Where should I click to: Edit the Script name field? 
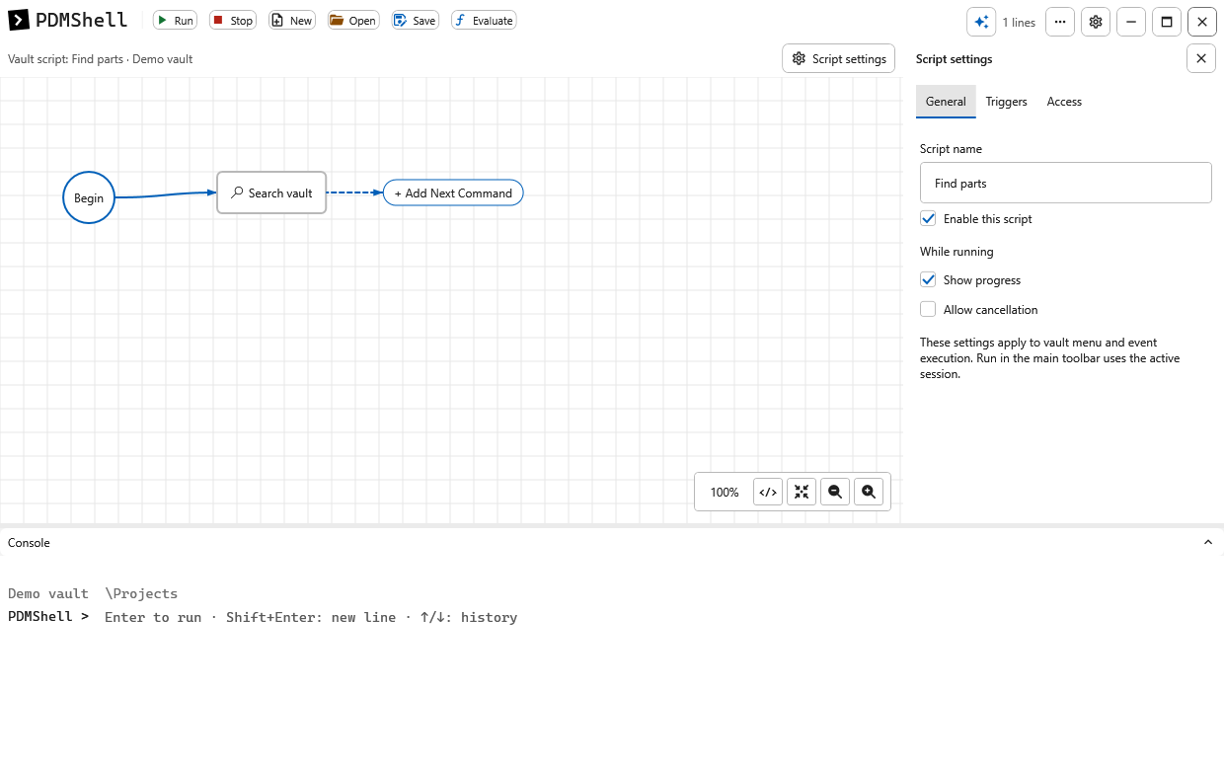click(1066, 183)
